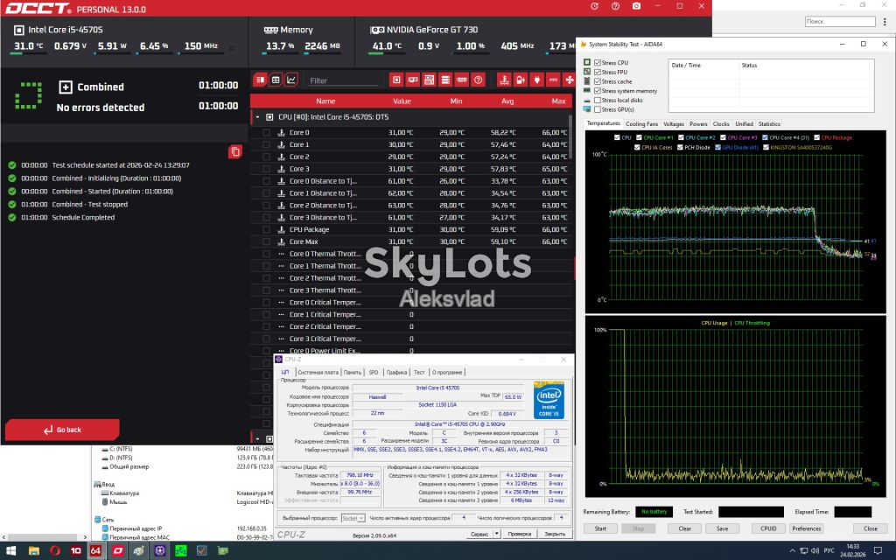Open the Voltages tab in AIDA64
The height and width of the screenshot is (560, 896).
pyautogui.click(x=673, y=124)
